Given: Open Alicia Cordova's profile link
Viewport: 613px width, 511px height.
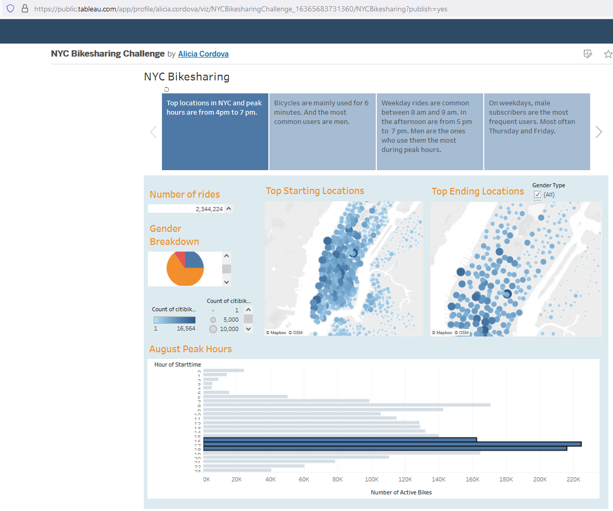Looking at the screenshot, I should click(x=203, y=54).
